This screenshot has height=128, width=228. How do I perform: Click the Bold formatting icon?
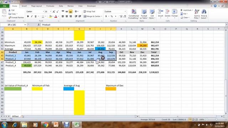(x=28, y=16)
